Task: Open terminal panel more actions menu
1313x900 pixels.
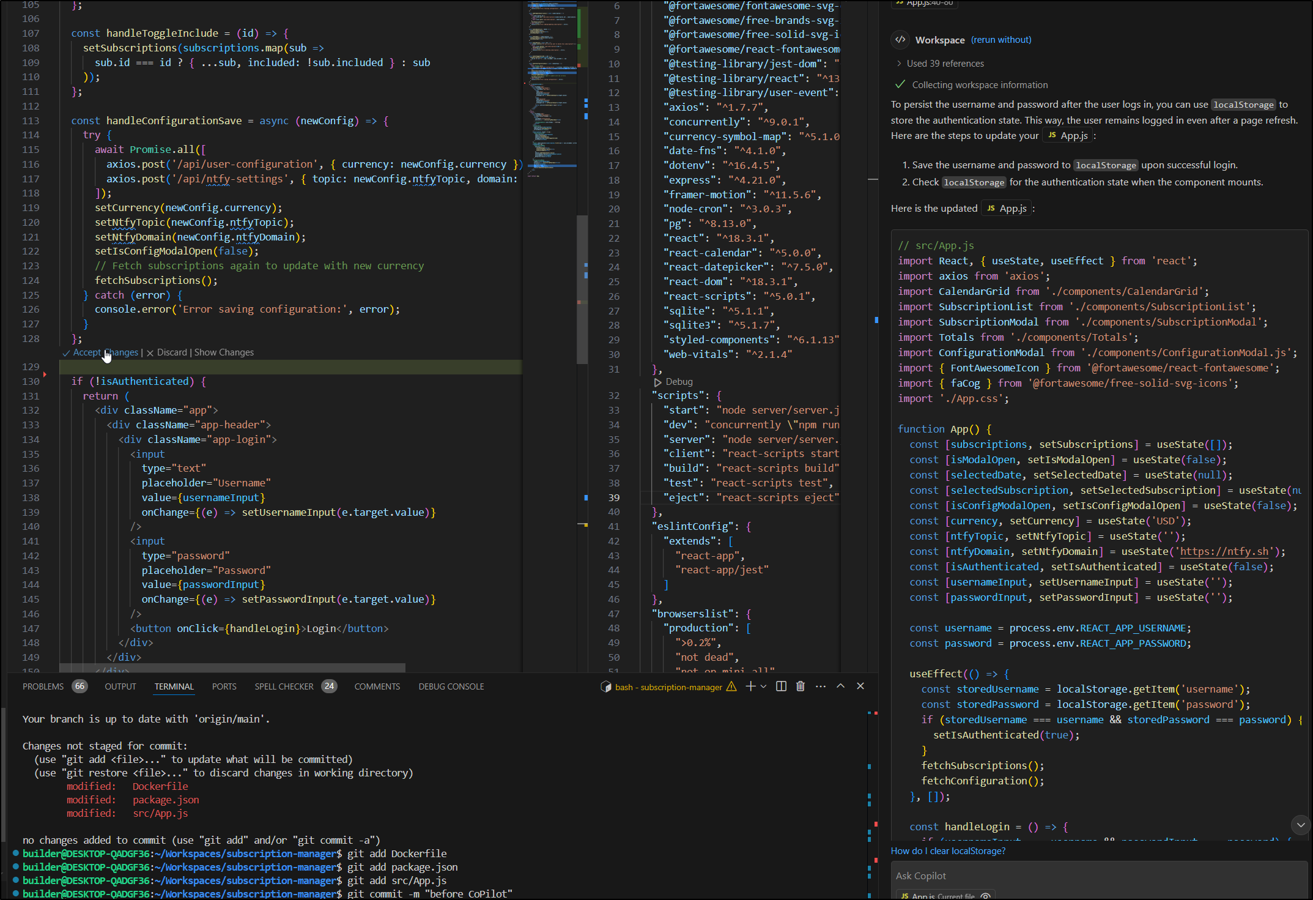Action: point(821,686)
